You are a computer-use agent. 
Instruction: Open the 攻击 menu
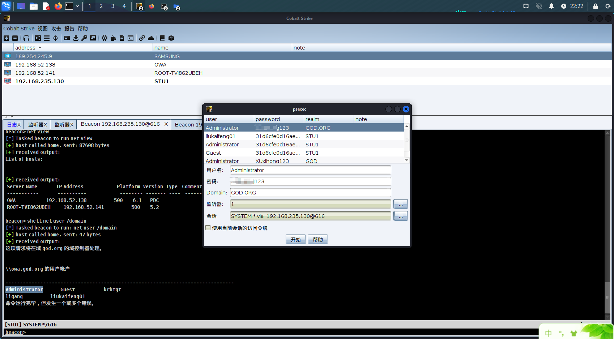[56, 29]
